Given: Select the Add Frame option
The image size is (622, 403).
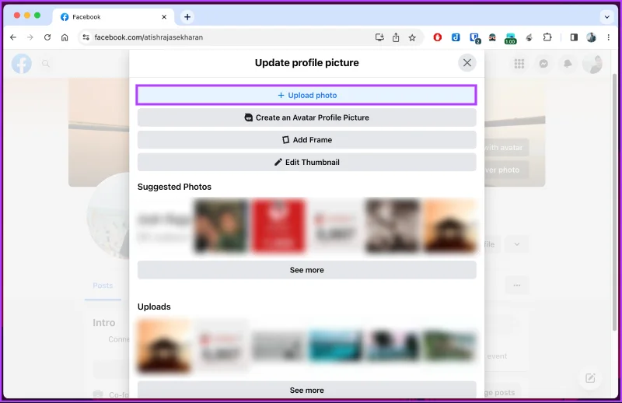Looking at the screenshot, I should point(306,140).
